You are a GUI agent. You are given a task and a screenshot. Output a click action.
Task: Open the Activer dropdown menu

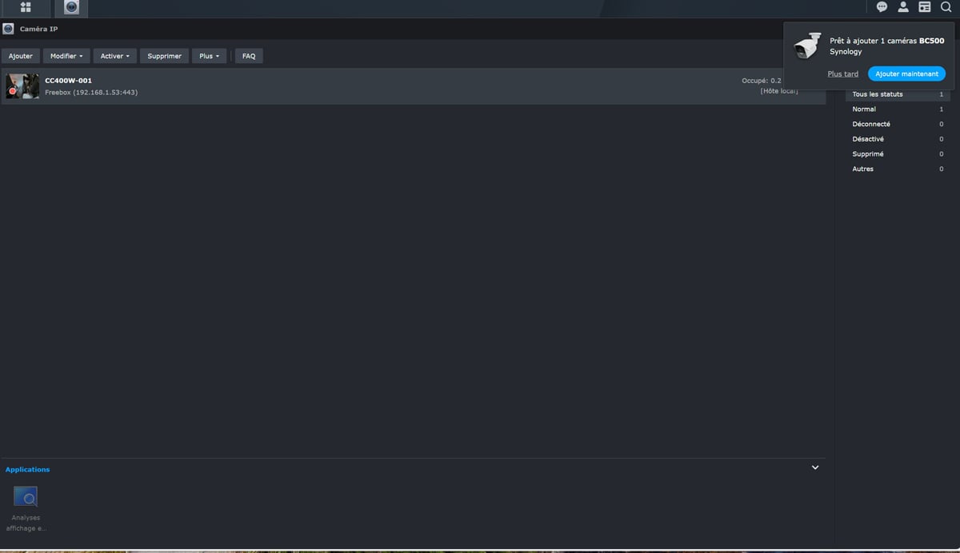[x=114, y=56]
